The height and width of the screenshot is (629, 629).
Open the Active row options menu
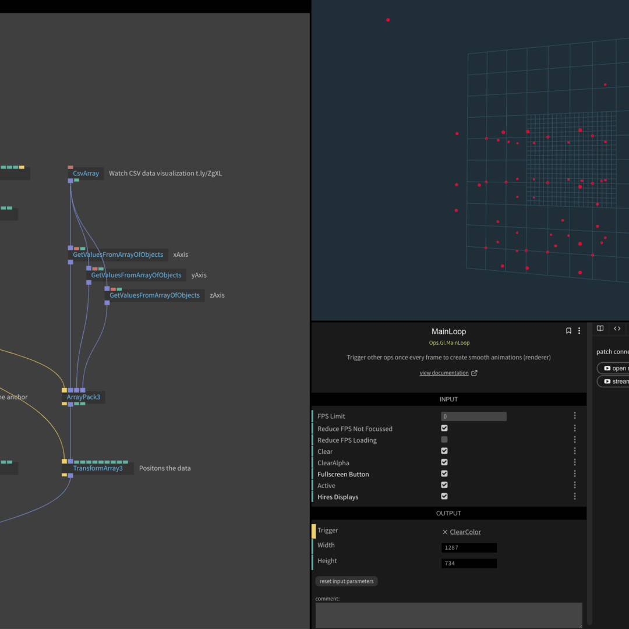click(x=575, y=485)
